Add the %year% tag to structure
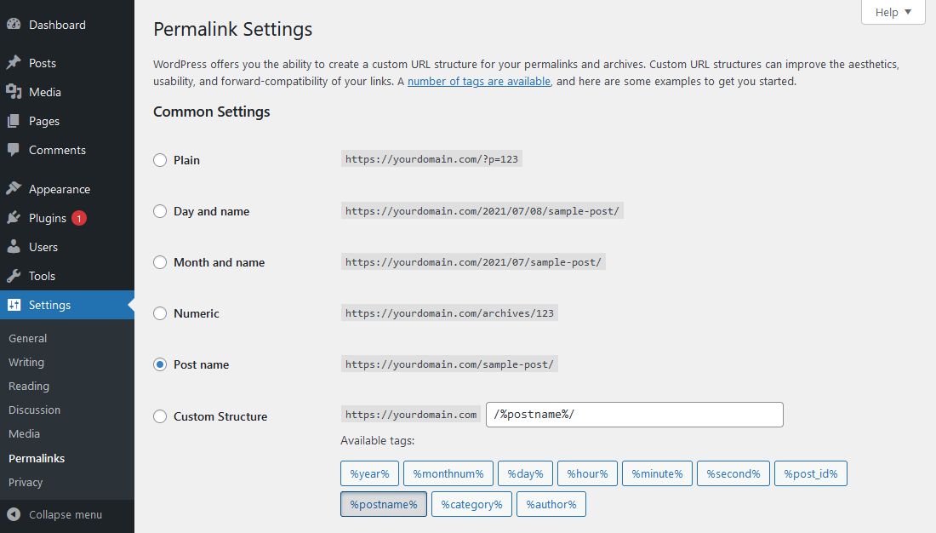The image size is (936, 533). (x=369, y=473)
